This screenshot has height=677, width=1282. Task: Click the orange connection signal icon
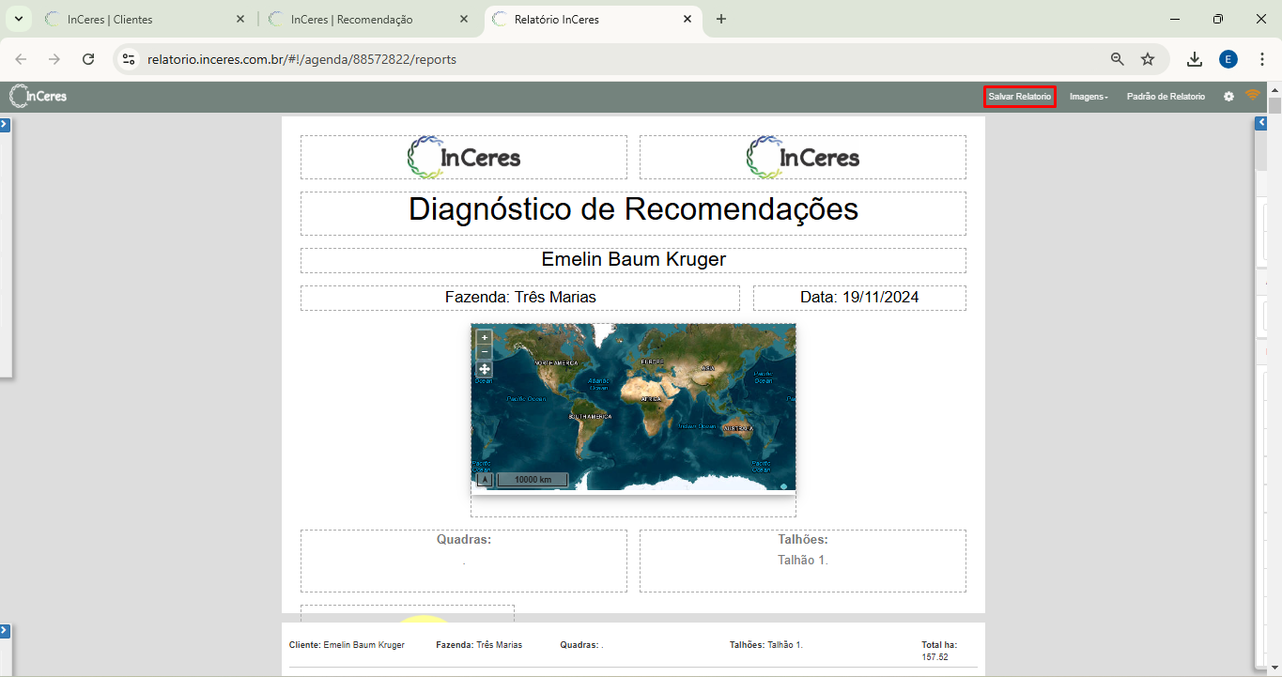coord(1252,95)
